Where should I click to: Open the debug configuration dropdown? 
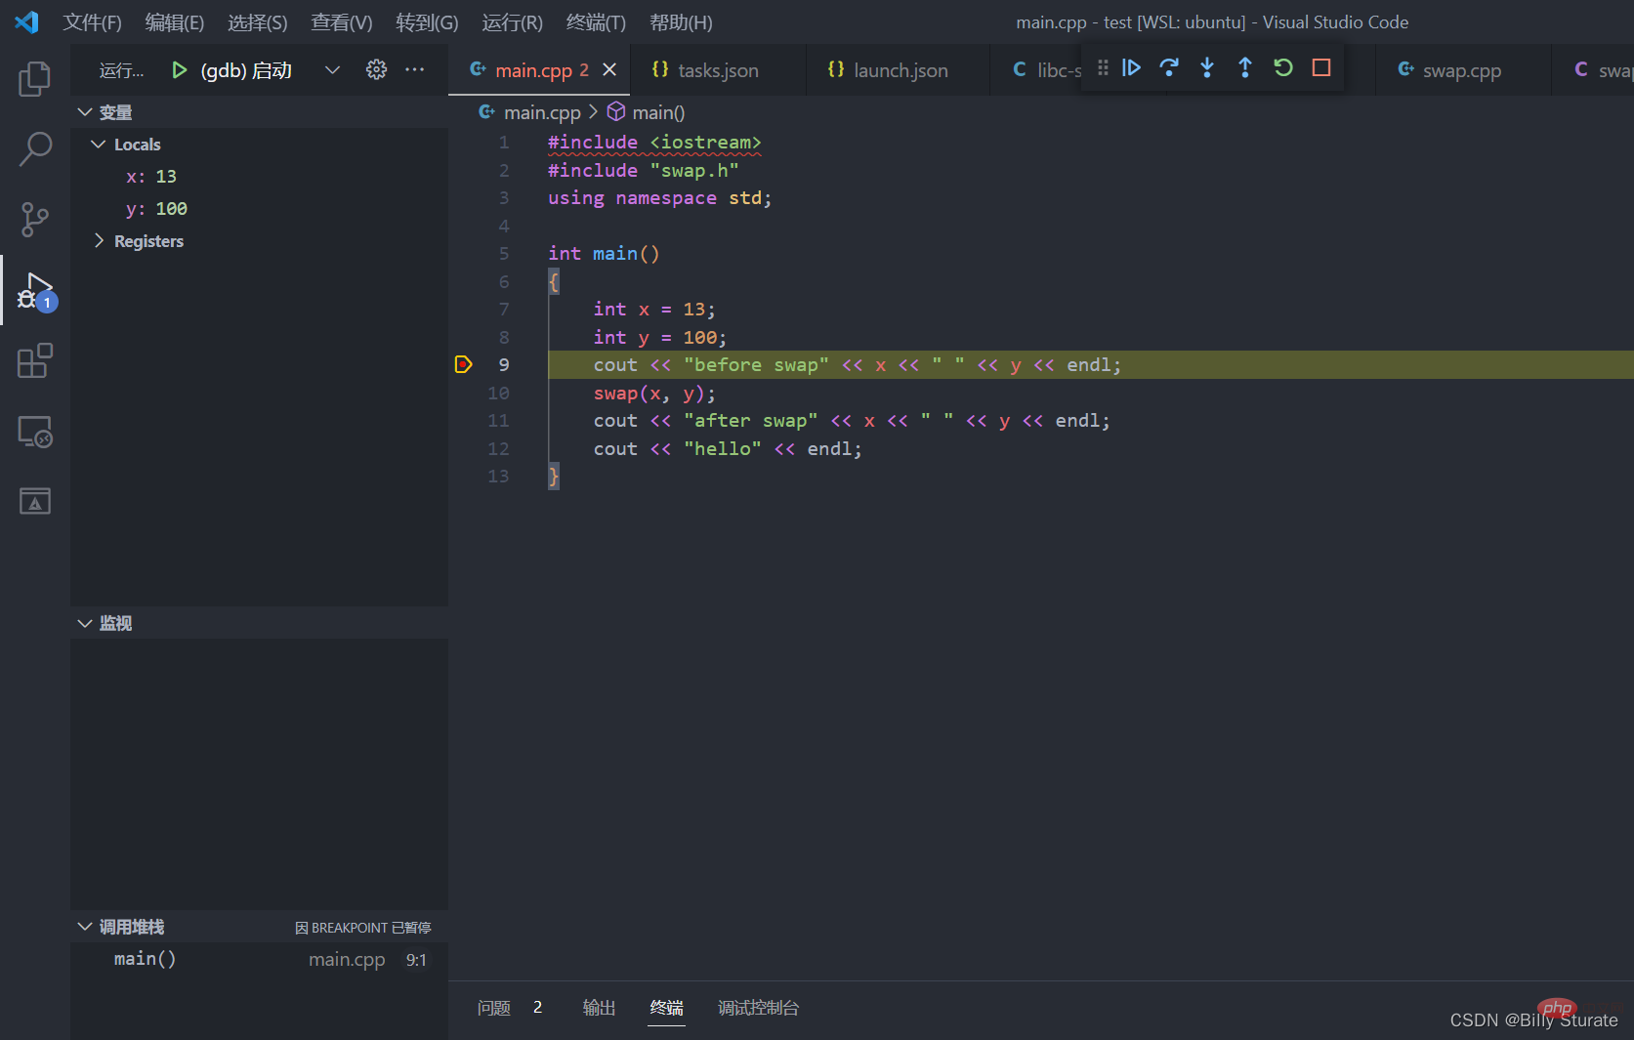point(332,69)
